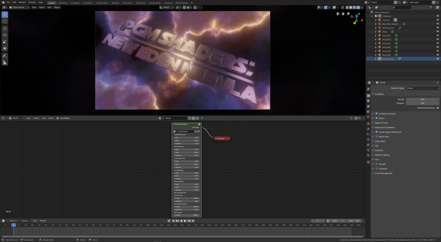Viewport: 441px width, 242px height.
Task: Switch to the Modeling workspace tab
Action: [x=63, y=3]
